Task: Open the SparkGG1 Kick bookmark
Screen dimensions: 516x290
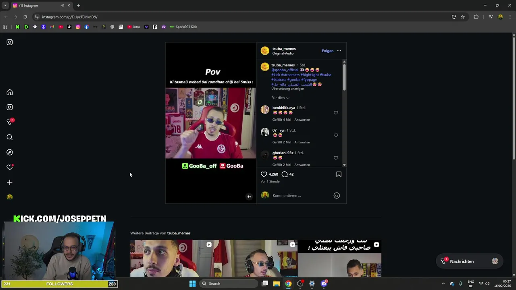Action: point(183,27)
